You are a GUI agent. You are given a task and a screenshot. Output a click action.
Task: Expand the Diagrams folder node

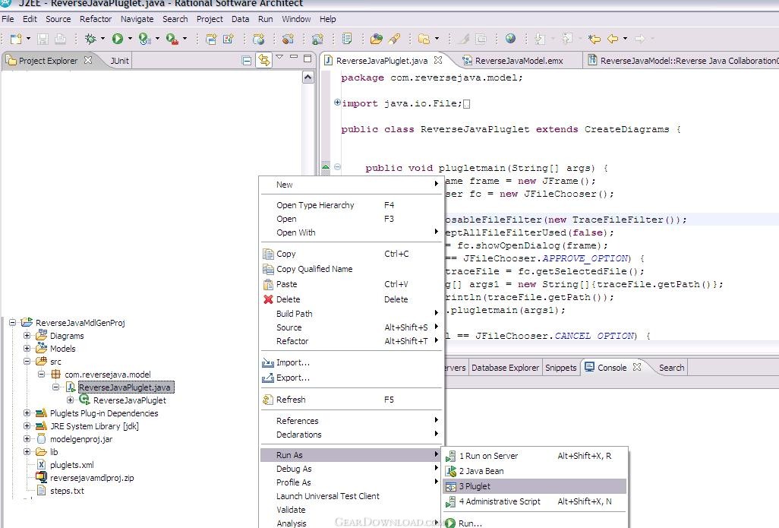[x=27, y=336]
